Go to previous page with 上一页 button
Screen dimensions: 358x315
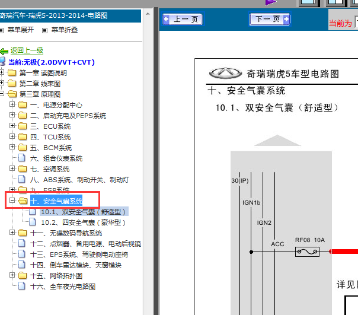click(x=183, y=19)
